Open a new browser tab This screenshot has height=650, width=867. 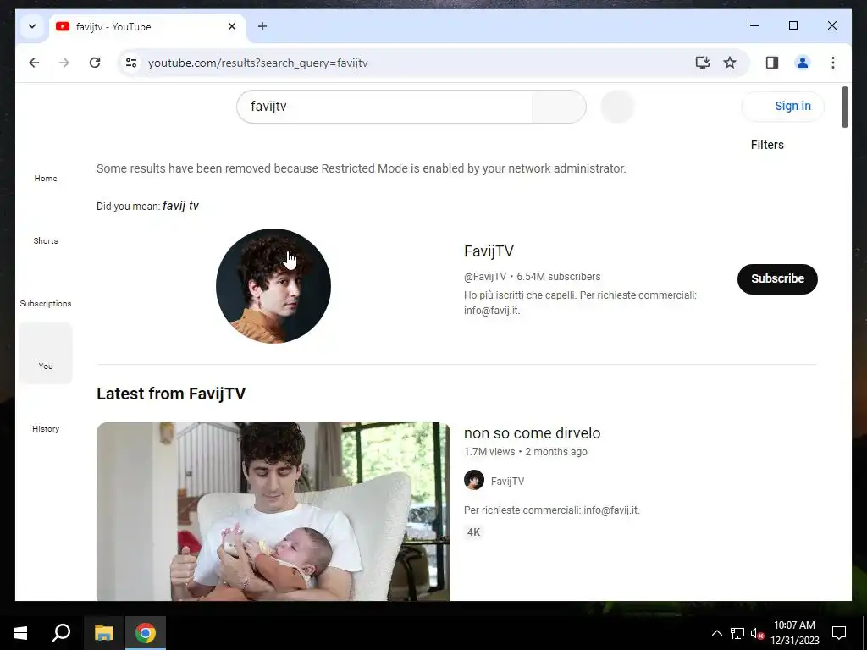(x=262, y=26)
